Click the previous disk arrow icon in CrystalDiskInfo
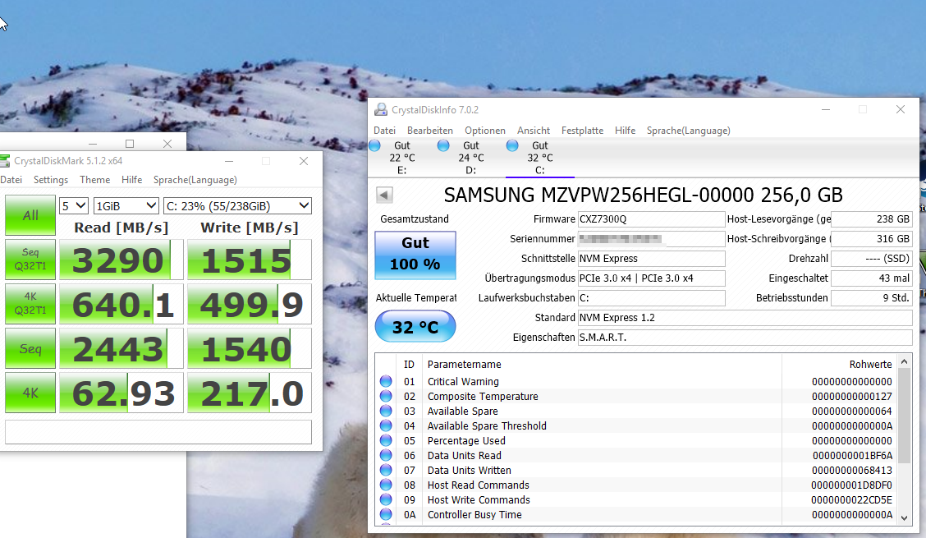This screenshot has height=538, width=926. [x=384, y=195]
